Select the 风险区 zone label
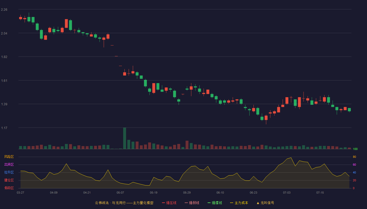The width and height of the screenshot is (367, 209). click(x=9, y=157)
